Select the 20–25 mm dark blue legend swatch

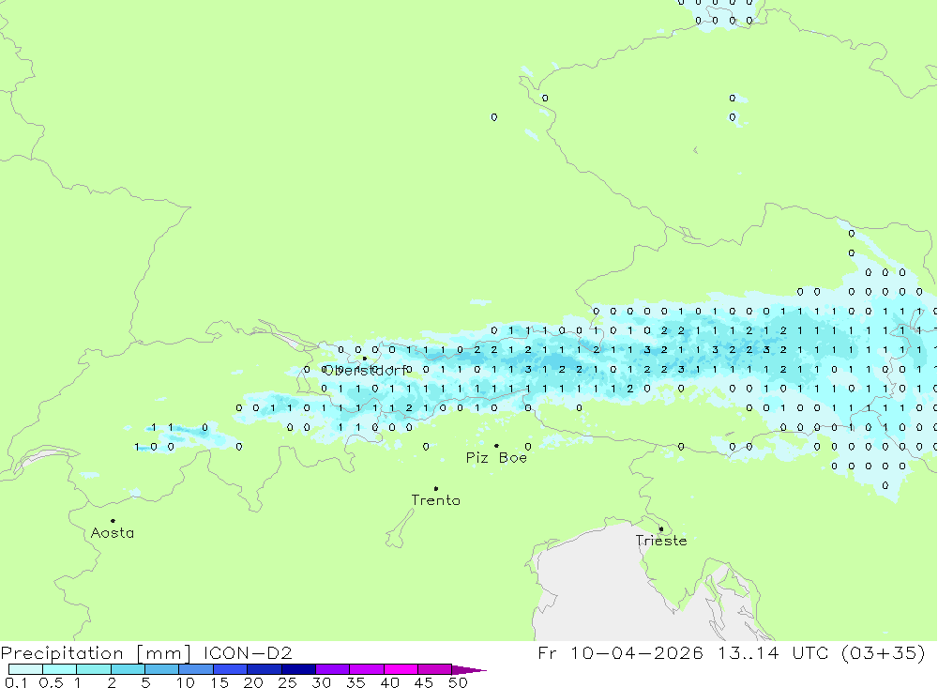(x=265, y=669)
